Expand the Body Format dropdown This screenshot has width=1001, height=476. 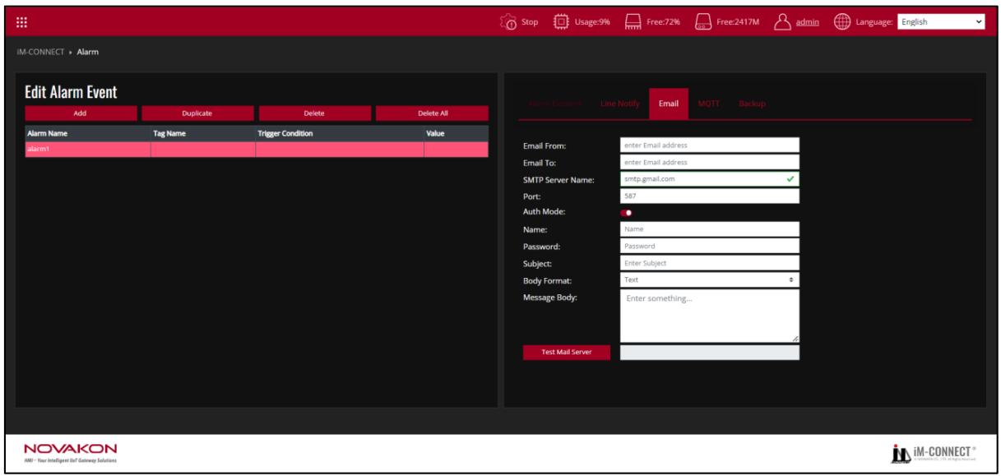710,280
